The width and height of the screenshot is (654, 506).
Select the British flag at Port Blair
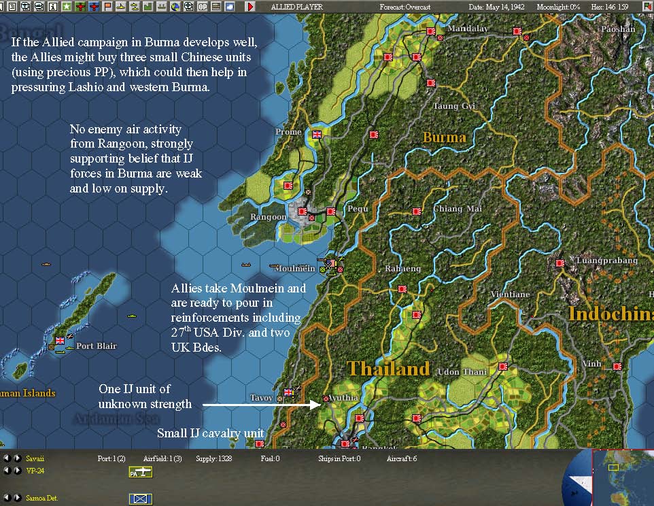[x=60, y=340]
